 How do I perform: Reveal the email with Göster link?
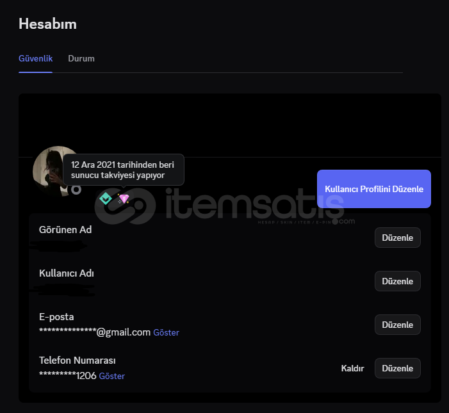166,332
